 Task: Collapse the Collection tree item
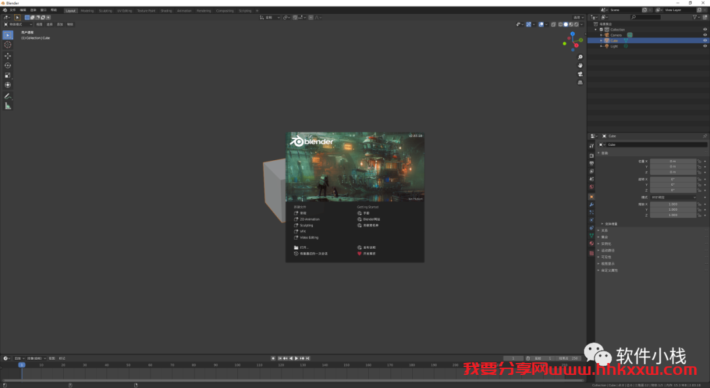point(596,30)
